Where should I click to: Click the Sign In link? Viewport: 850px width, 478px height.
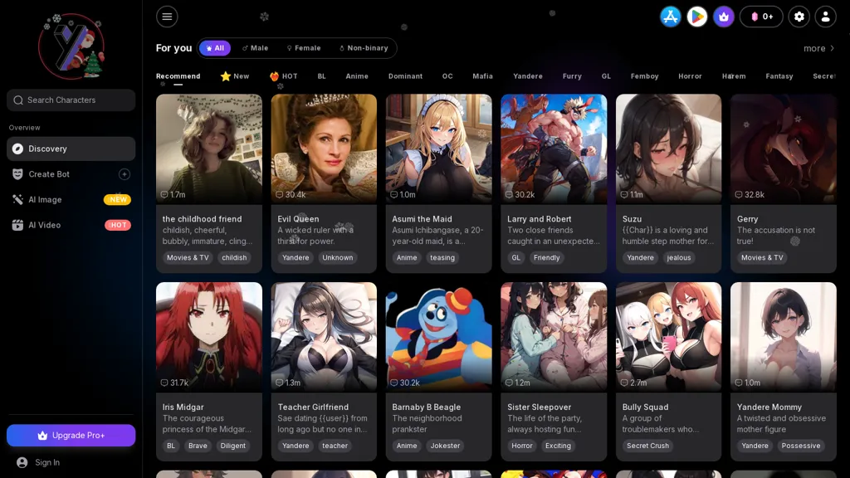pyautogui.click(x=47, y=462)
